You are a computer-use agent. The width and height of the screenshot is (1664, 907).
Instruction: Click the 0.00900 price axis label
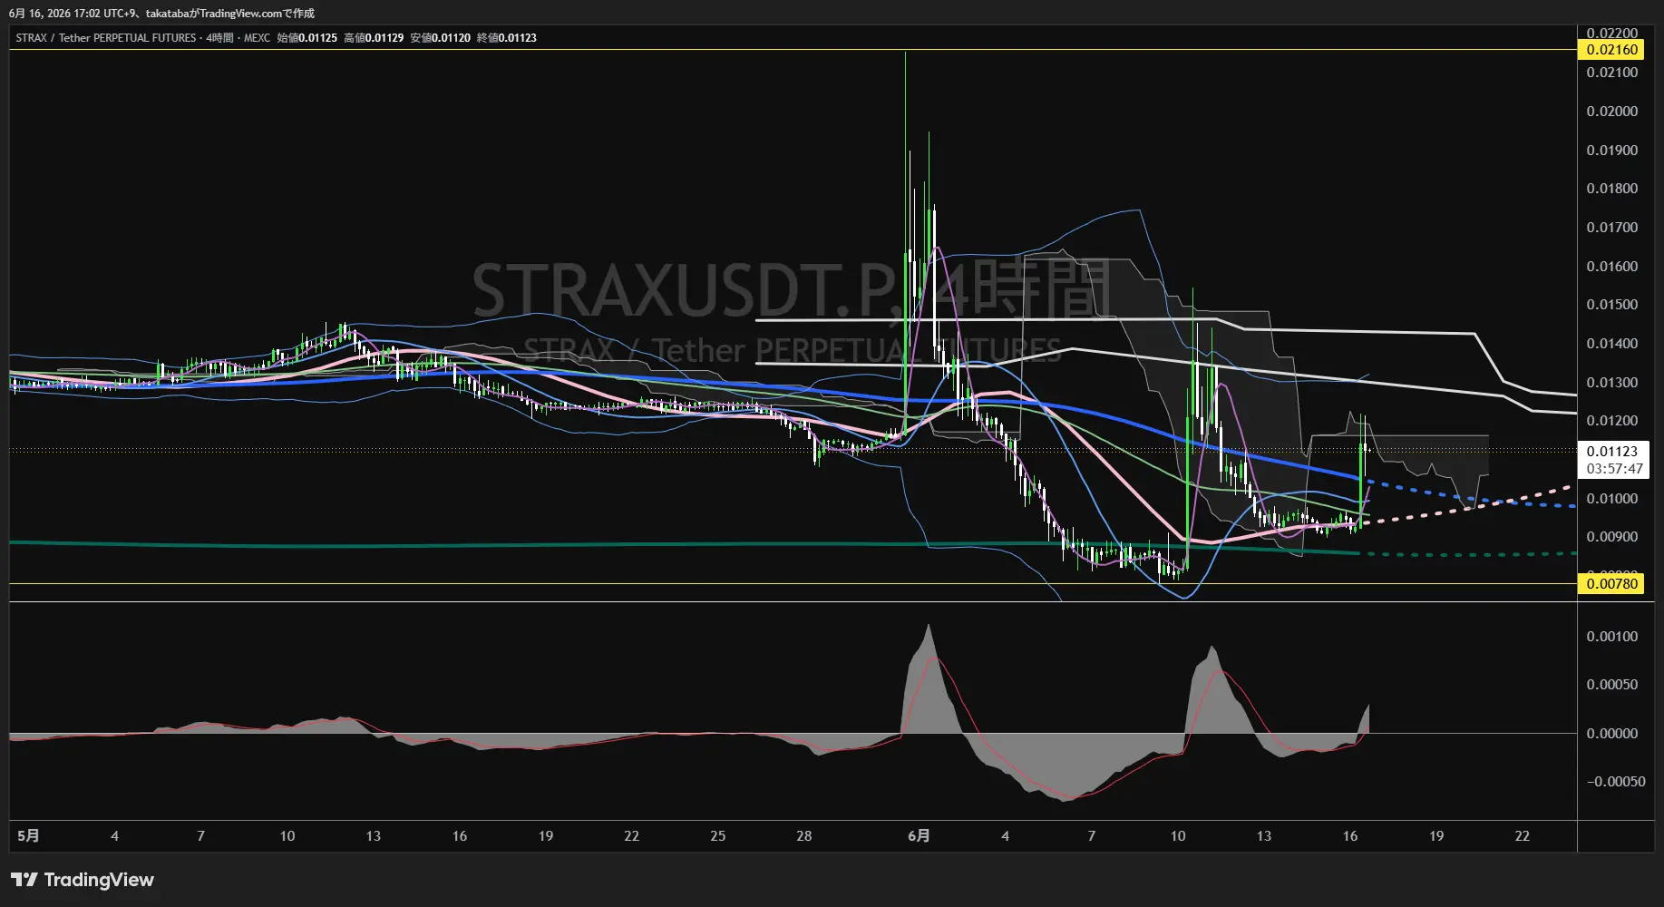(1612, 537)
